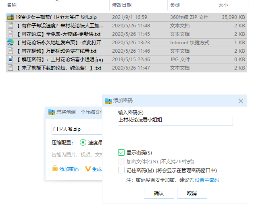The image size is (279, 216).
Task: Tick the 加密文件名 checkbox
Action: (121, 161)
